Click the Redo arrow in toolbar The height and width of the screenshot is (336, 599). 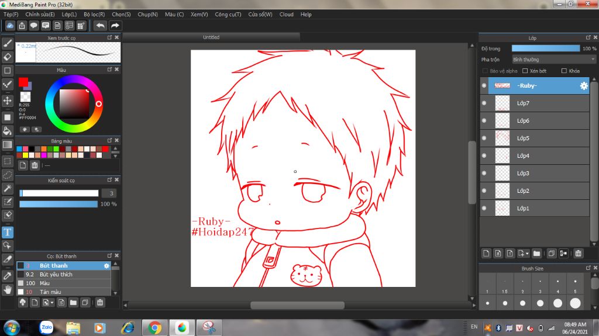pyautogui.click(x=115, y=26)
